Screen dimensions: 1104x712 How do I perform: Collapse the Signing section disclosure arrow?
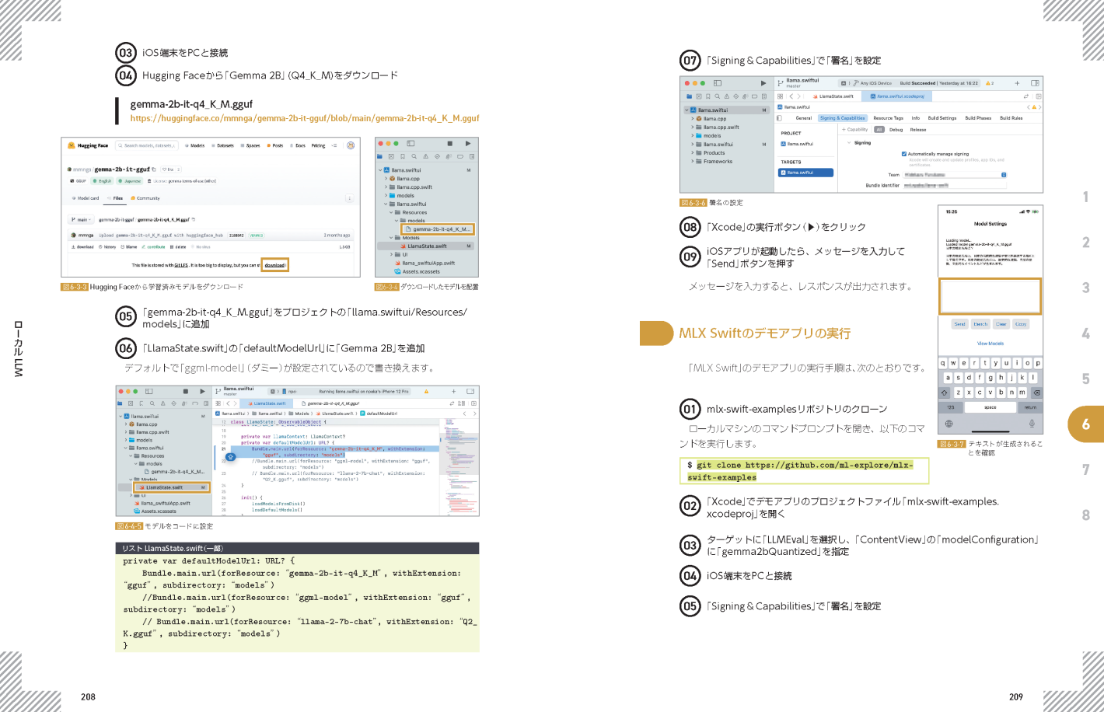(x=849, y=143)
